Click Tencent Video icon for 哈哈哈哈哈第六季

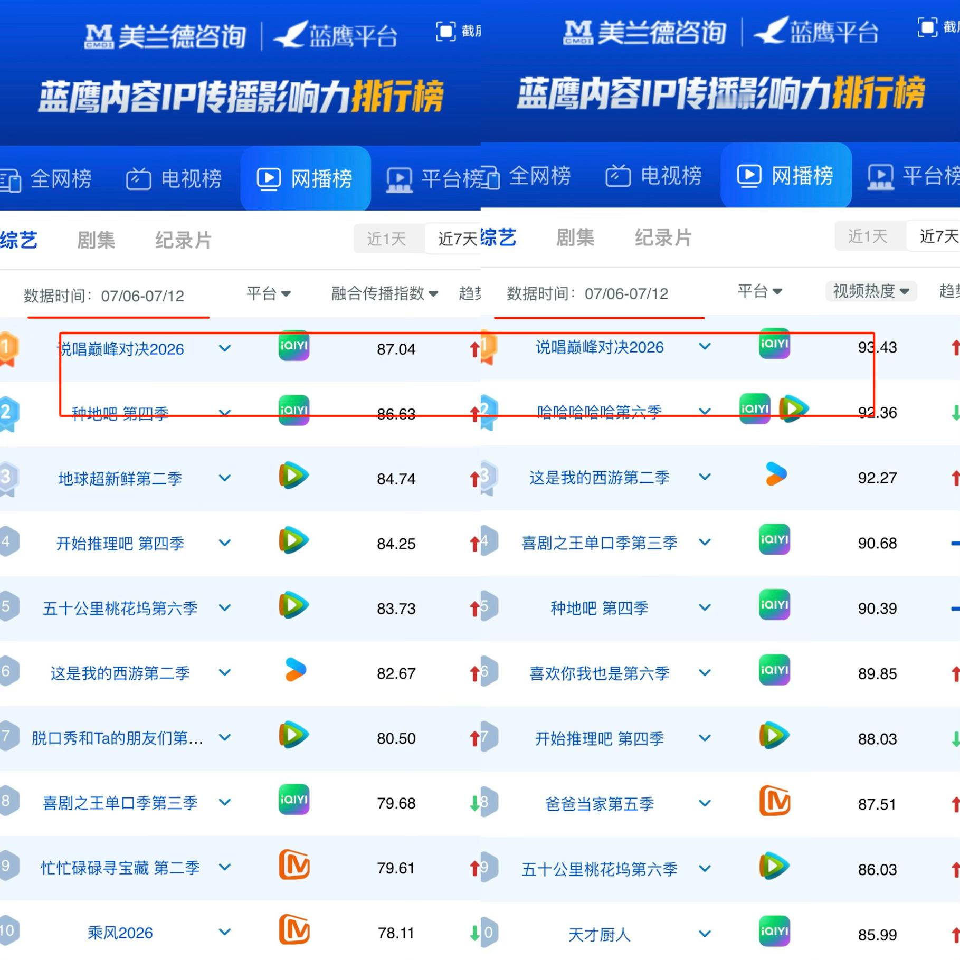pos(794,409)
